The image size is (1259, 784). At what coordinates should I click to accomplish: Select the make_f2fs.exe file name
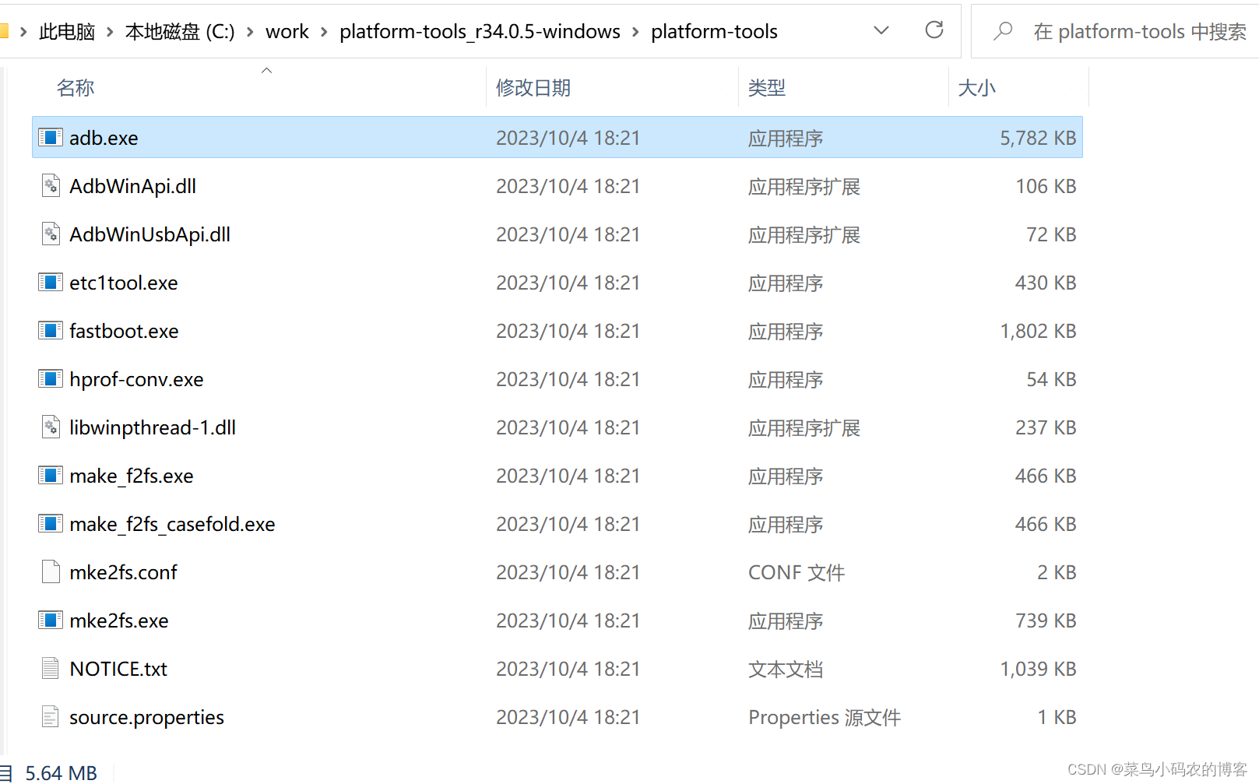click(131, 476)
